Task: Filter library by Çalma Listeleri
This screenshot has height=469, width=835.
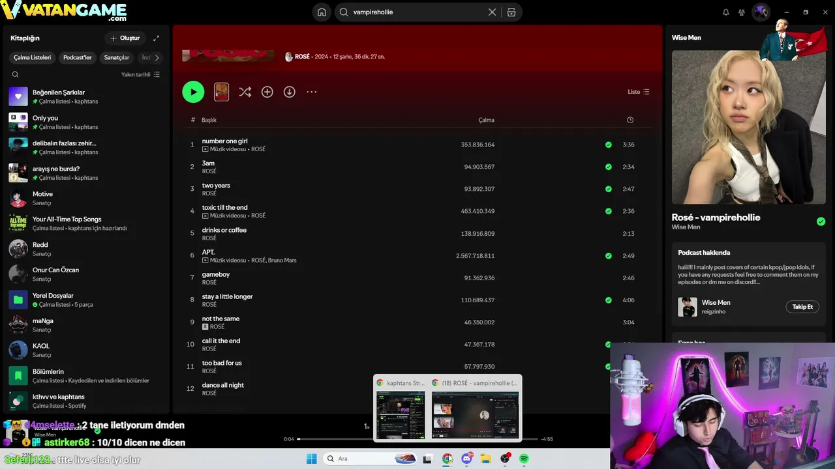Action: [32, 57]
